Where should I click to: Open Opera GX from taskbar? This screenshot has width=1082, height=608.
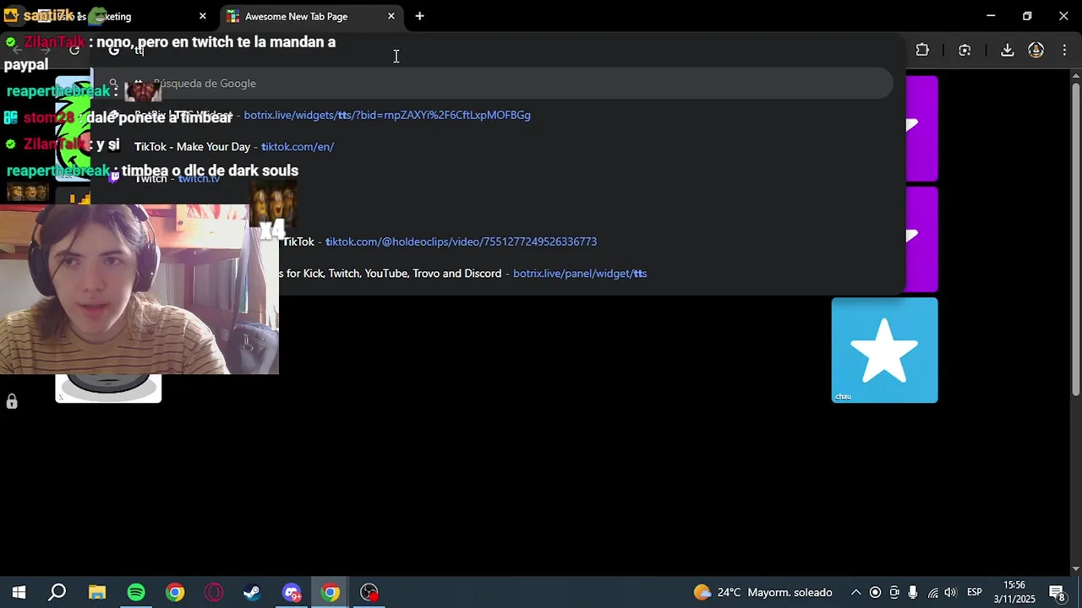214,593
